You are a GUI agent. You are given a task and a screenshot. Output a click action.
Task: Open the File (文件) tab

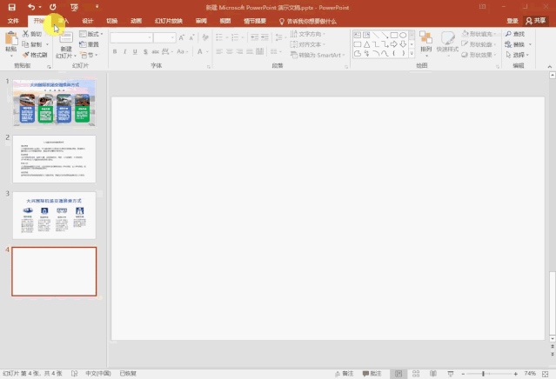coord(13,21)
